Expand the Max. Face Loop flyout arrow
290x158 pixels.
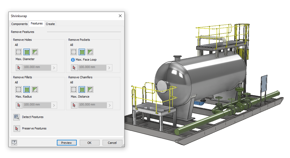pyautogui.click(x=110, y=67)
